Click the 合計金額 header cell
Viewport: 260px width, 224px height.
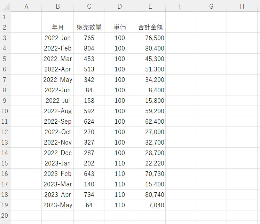[150, 28]
